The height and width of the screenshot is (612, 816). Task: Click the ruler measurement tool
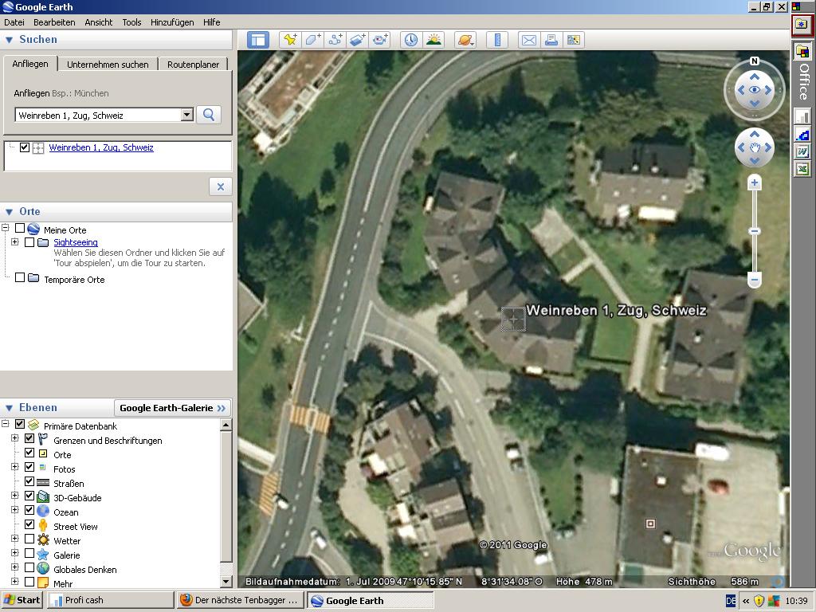[x=497, y=40]
